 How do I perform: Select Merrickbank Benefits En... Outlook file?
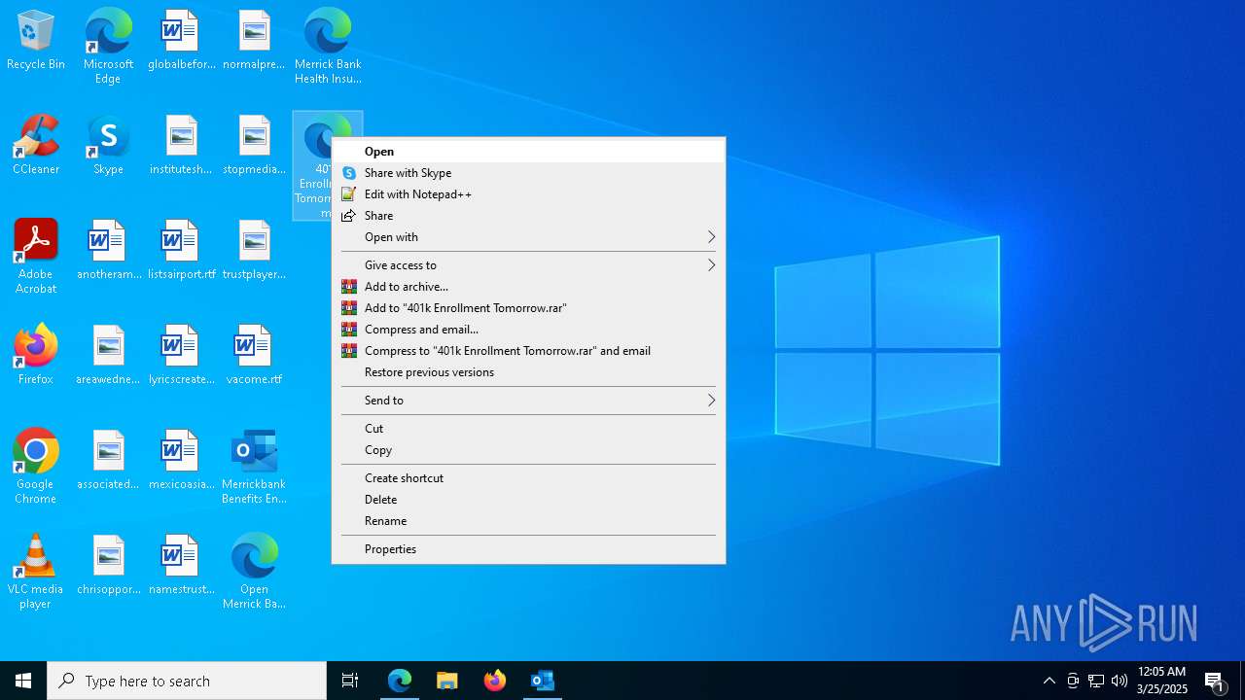pos(254,466)
